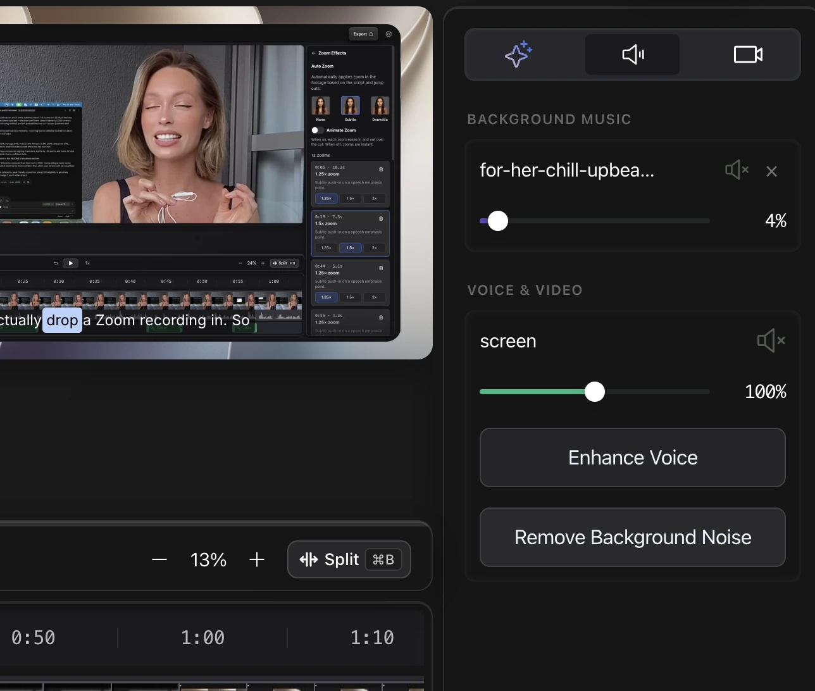Click the trash icon for the 0:05 zoom
The width and height of the screenshot is (815, 691).
tap(381, 169)
